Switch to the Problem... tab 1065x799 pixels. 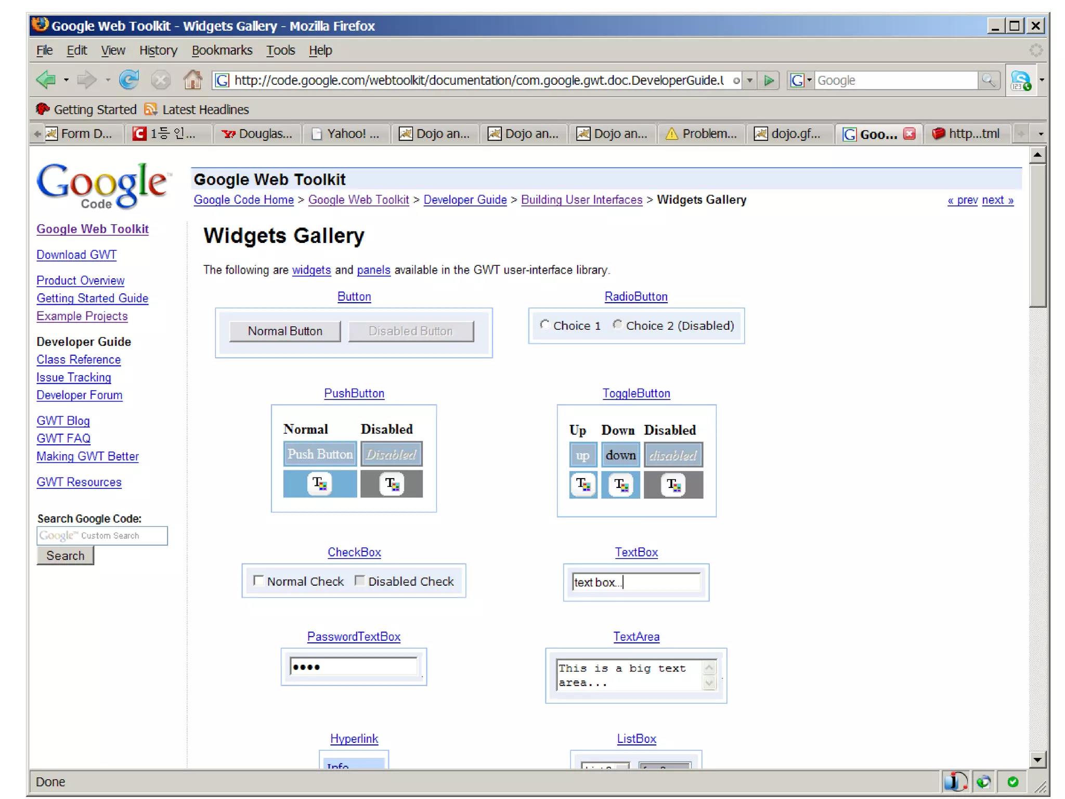(701, 134)
